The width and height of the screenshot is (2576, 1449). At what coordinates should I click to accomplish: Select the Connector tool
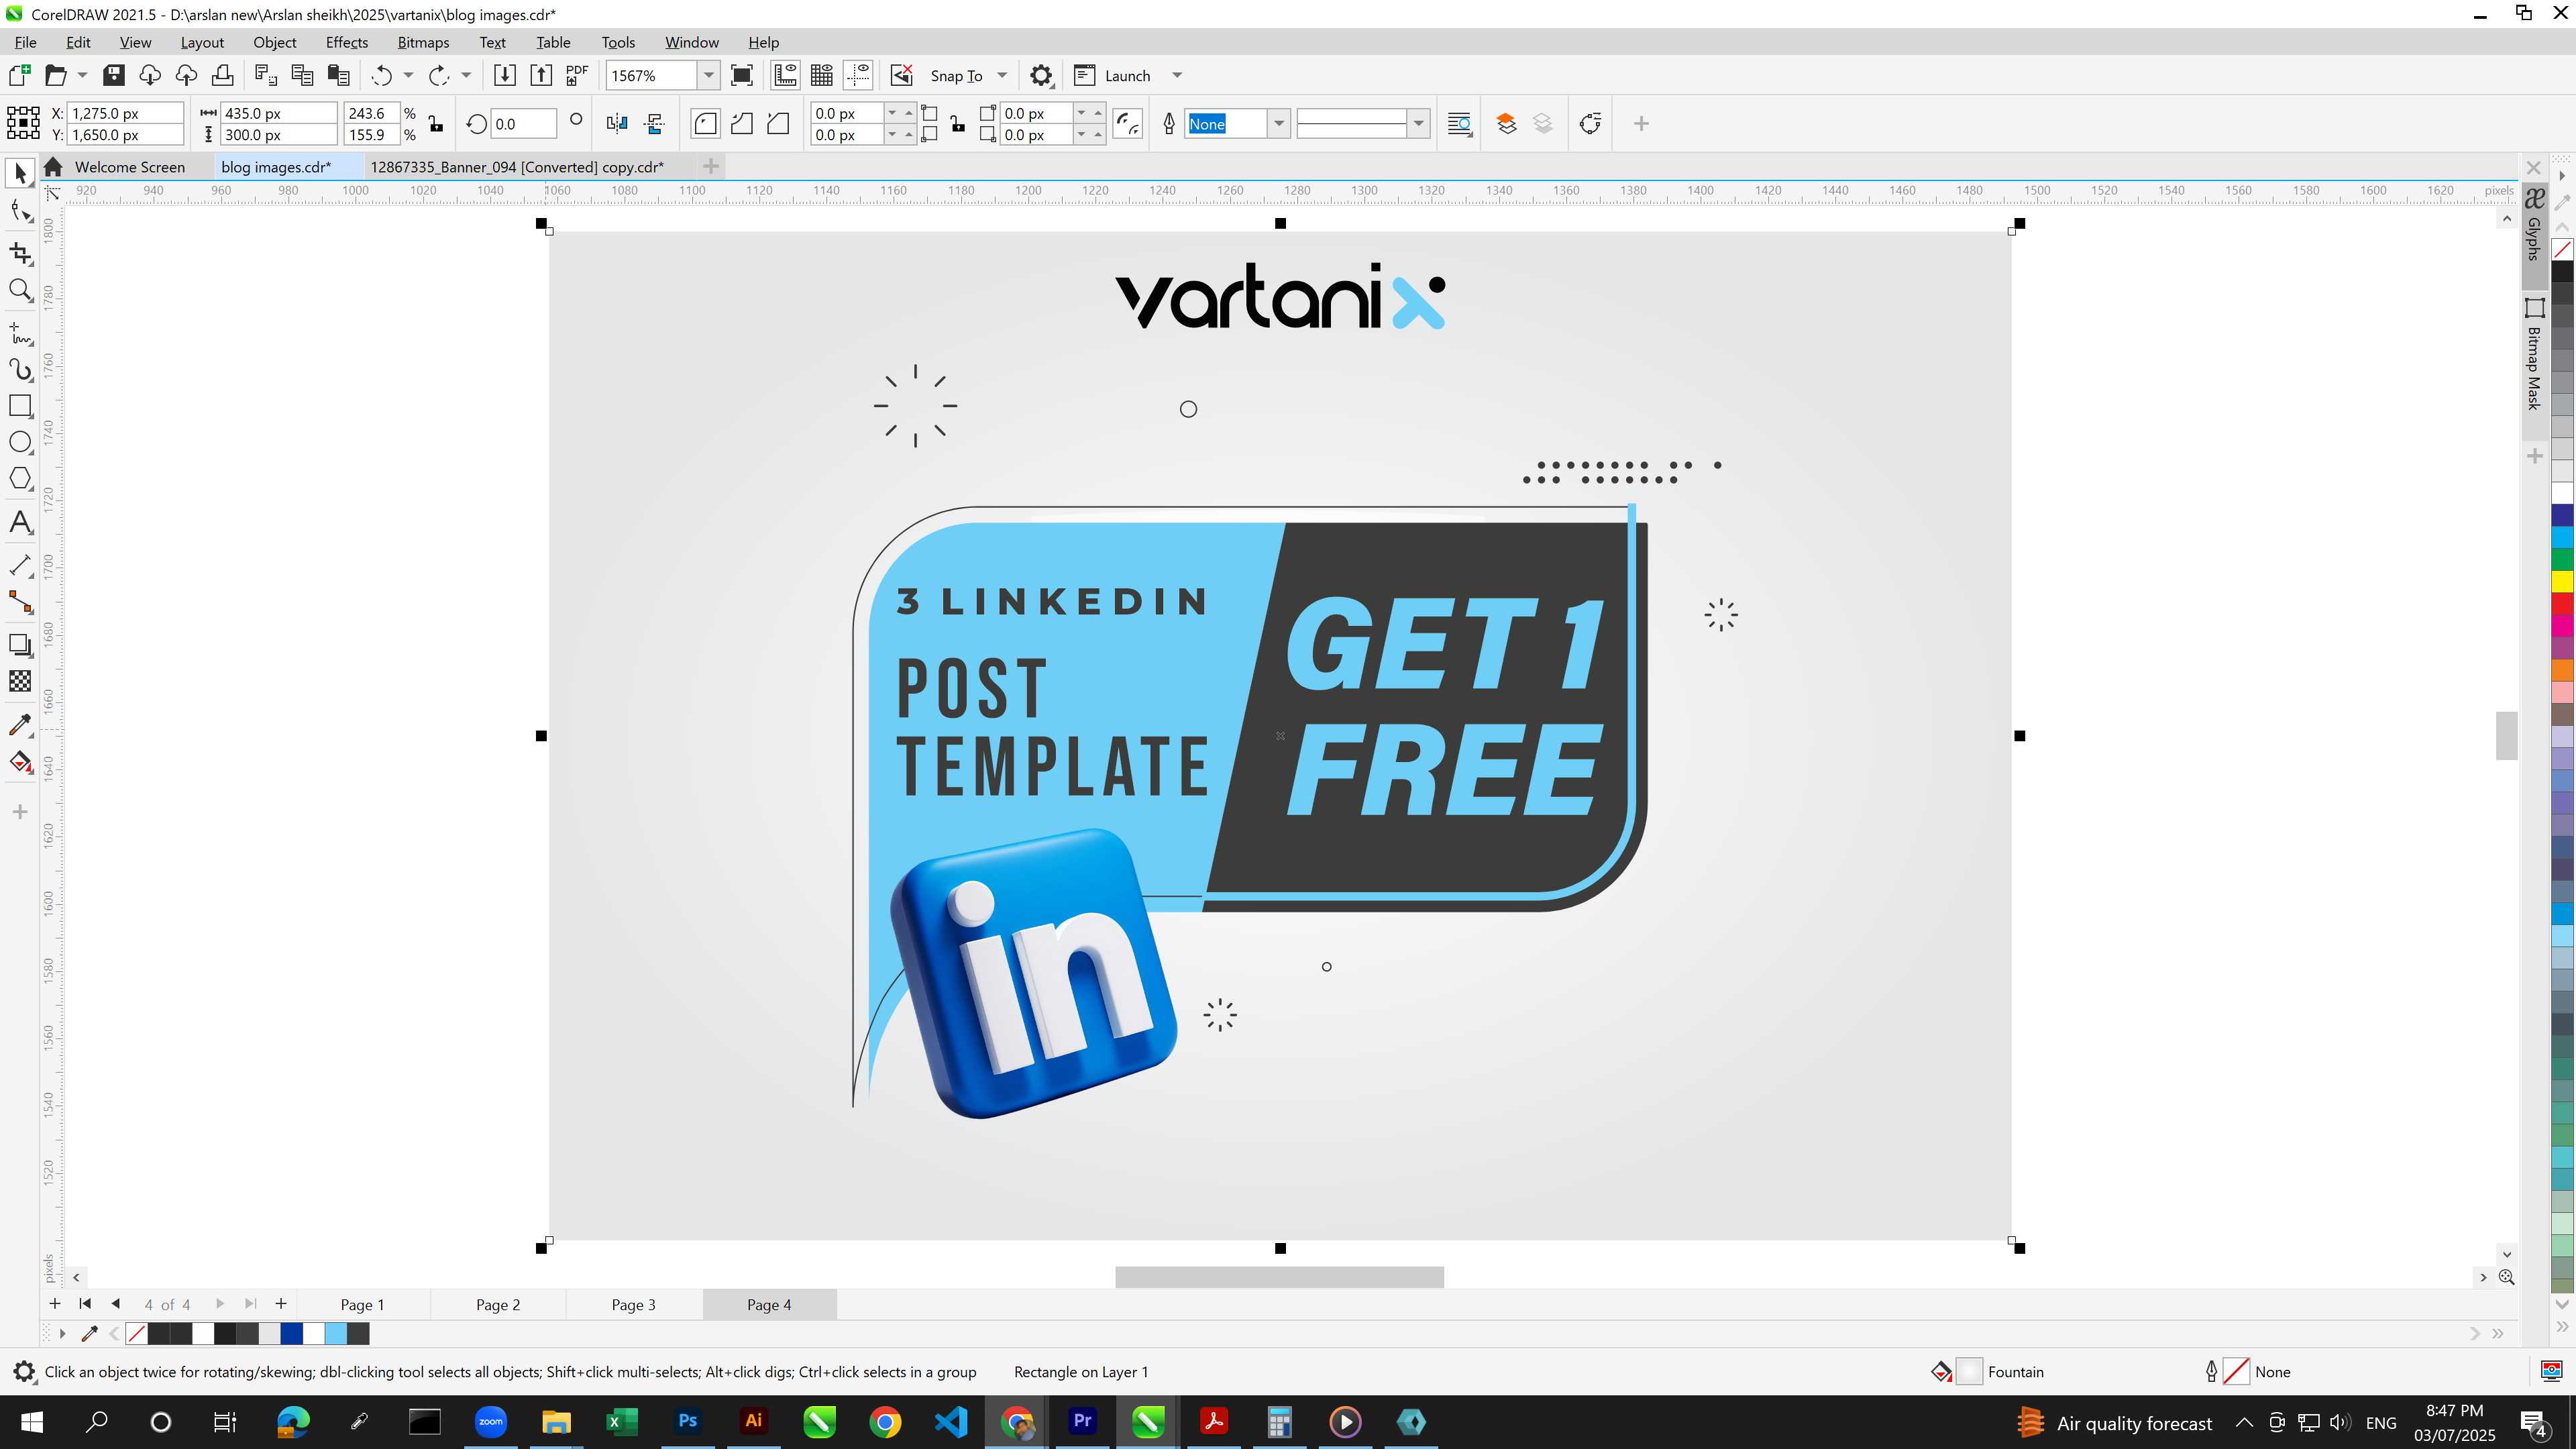(x=20, y=602)
